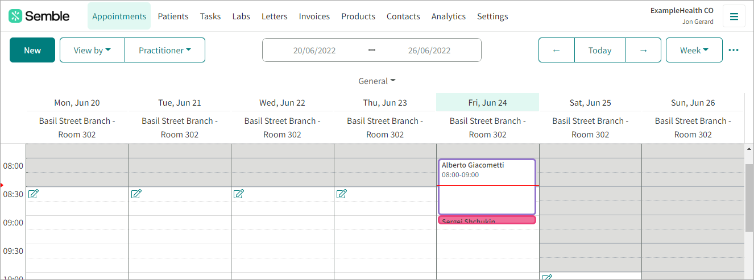754x280 pixels.
Task: Click edit slot icon on Monday
Action: [34, 194]
